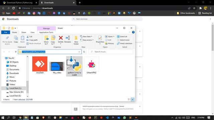Switch to large icons view button
The height and width of the screenshot is (120, 214).
[133, 99]
